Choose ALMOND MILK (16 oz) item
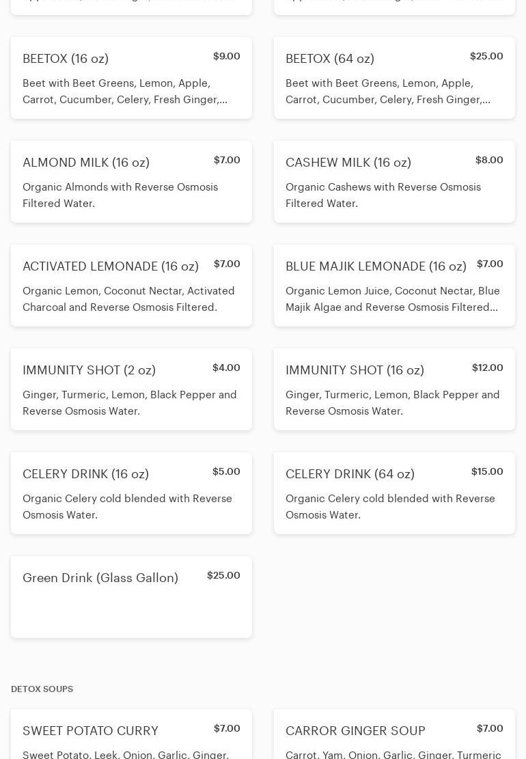526x759 pixels. click(x=131, y=182)
